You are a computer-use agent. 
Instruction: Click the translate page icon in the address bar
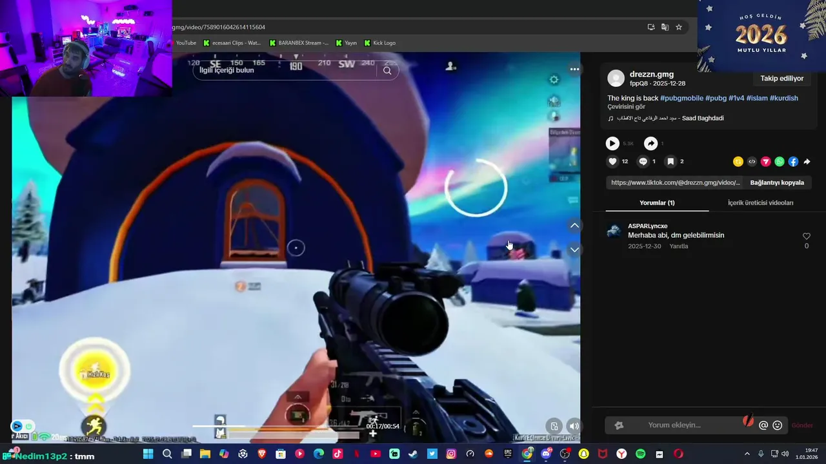(x=665, y=27)
